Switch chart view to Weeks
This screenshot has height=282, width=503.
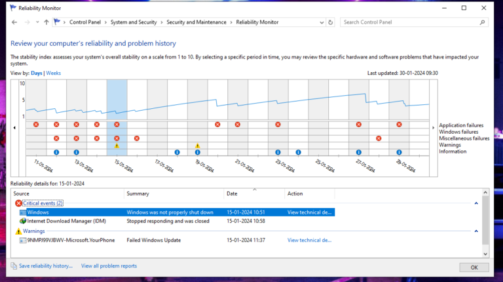[53, 73]
